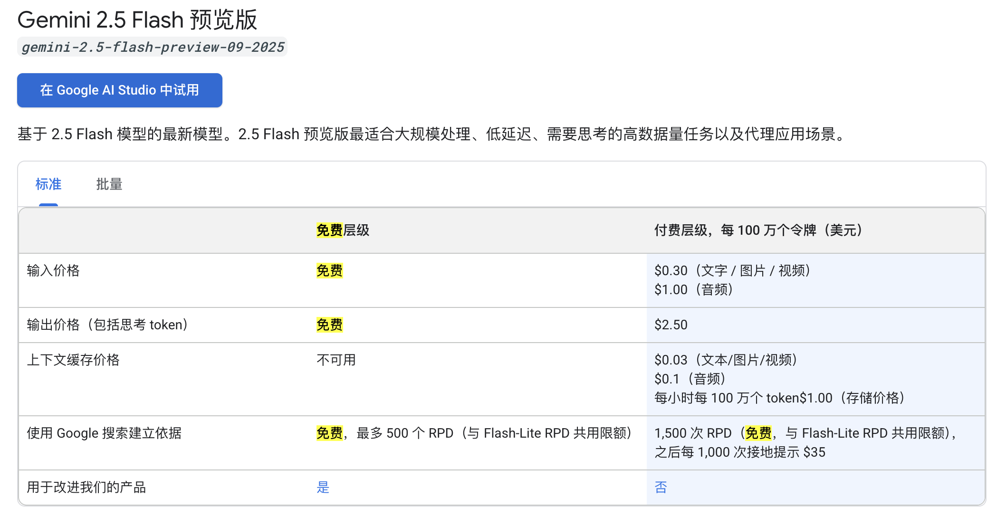This screenshot has height=517, width=997.
Task: Click the '免费层级' column header
Action: click(x=343, y=230)
